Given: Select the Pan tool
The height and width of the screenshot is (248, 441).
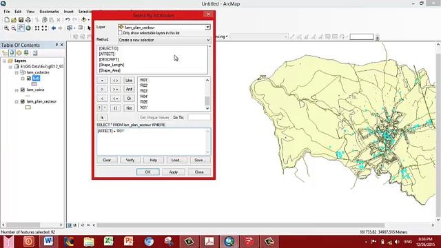Looking at the screenshot, I should [21, 28].
